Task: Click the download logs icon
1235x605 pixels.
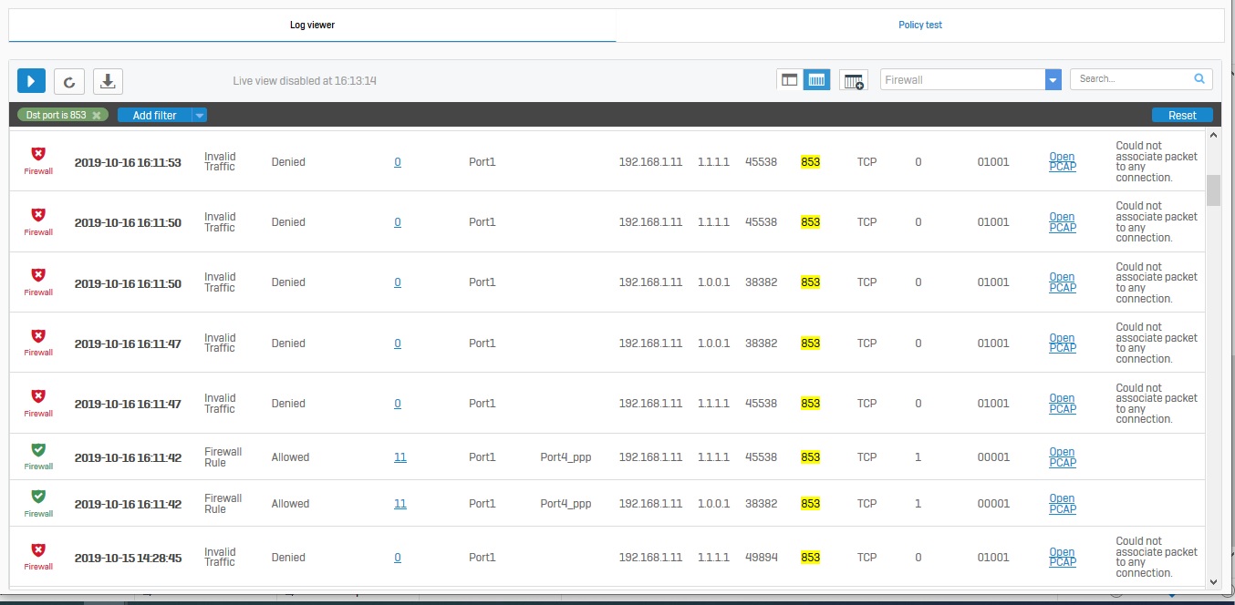Action: click(108, 81)
